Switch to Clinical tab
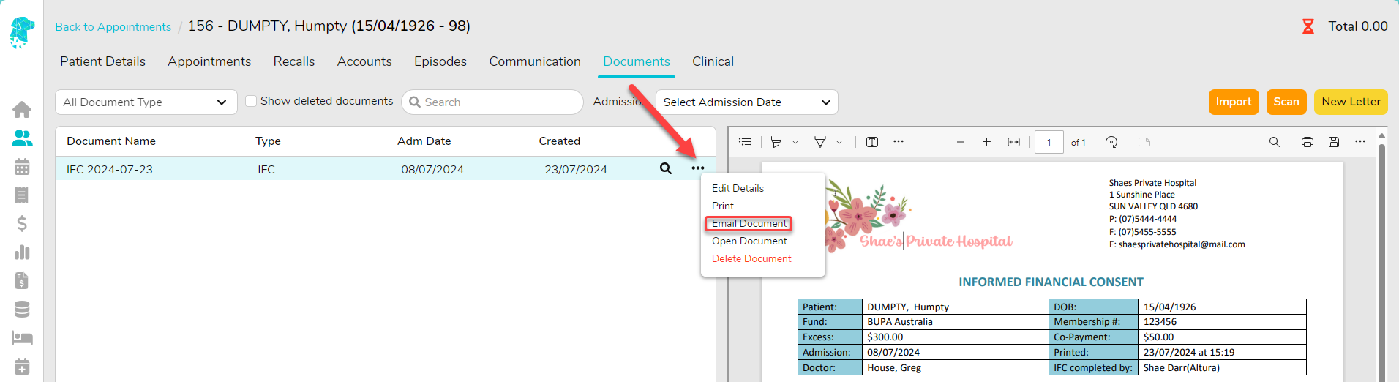 [x=713, y=61]
